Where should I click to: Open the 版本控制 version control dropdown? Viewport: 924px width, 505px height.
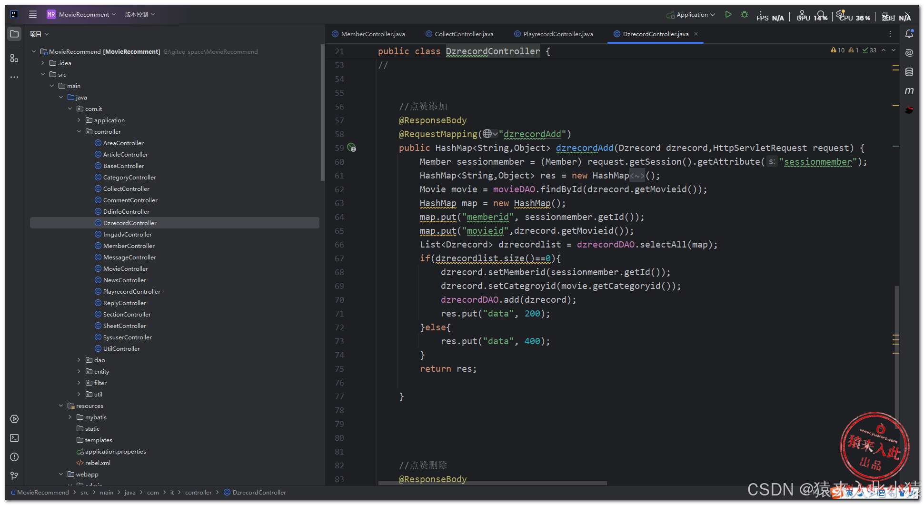point(140,14)
